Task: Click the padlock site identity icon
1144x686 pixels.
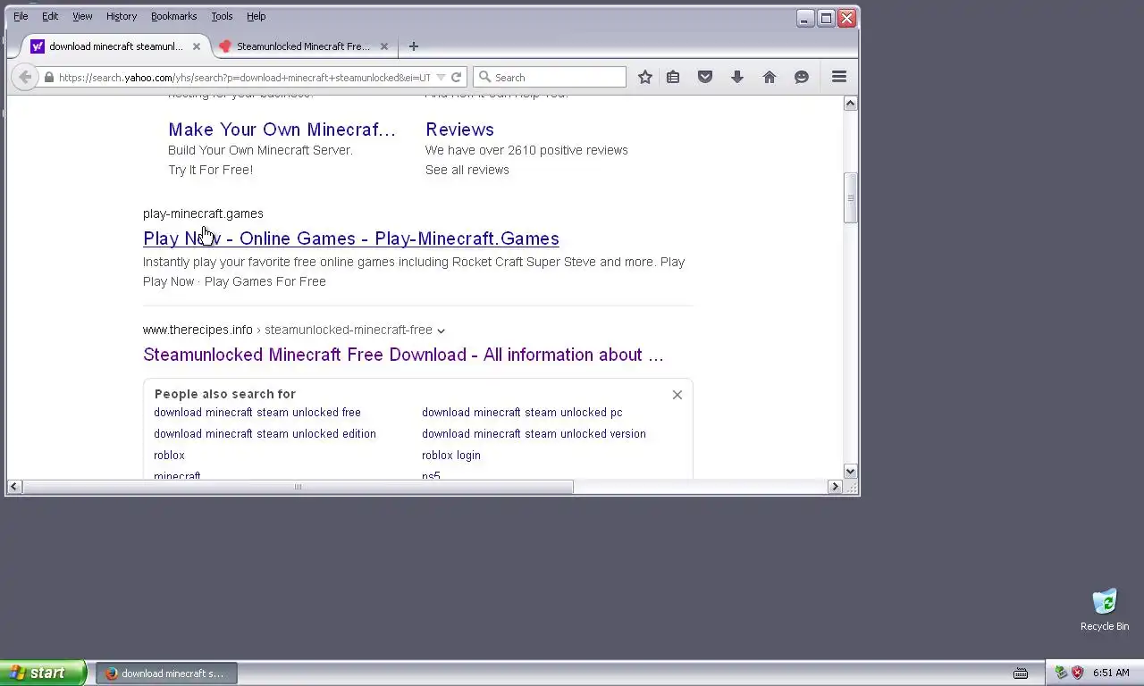Action: (49, 78)
